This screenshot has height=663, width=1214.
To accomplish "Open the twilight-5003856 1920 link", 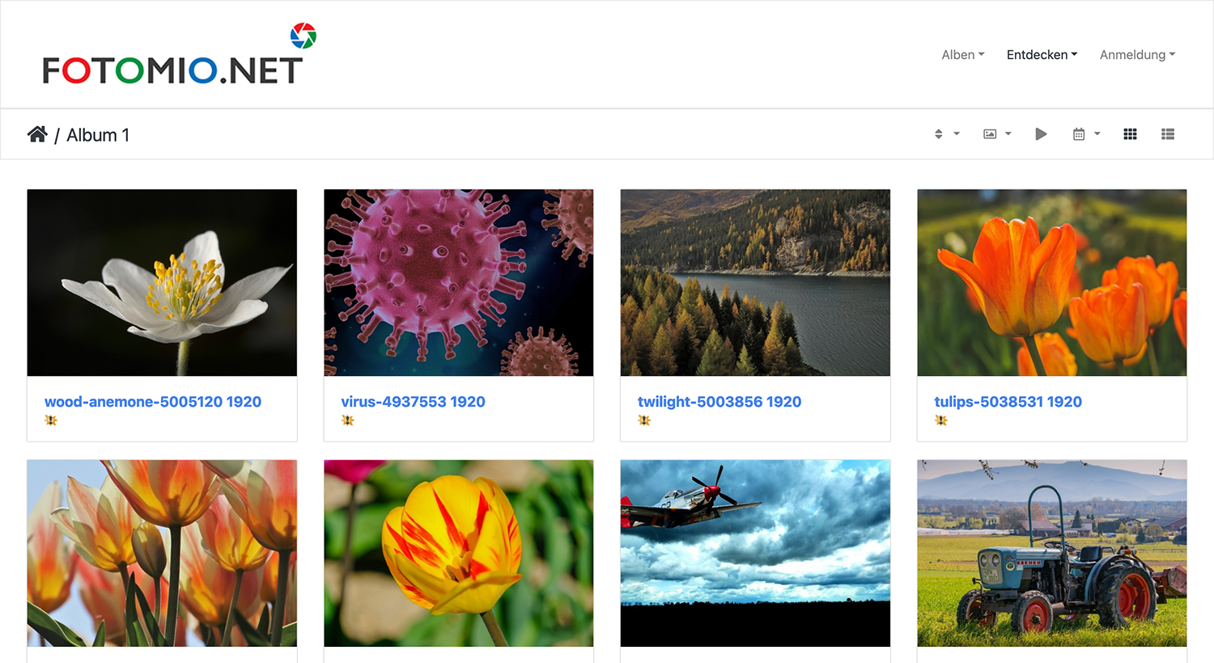I will 719,402.
